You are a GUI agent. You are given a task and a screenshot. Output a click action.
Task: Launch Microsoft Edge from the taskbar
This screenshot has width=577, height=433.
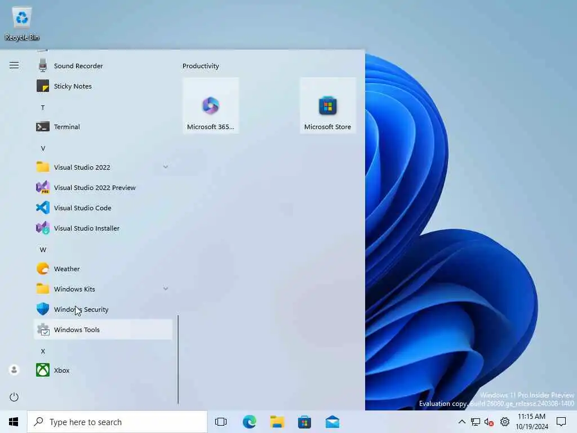point(249,422)
